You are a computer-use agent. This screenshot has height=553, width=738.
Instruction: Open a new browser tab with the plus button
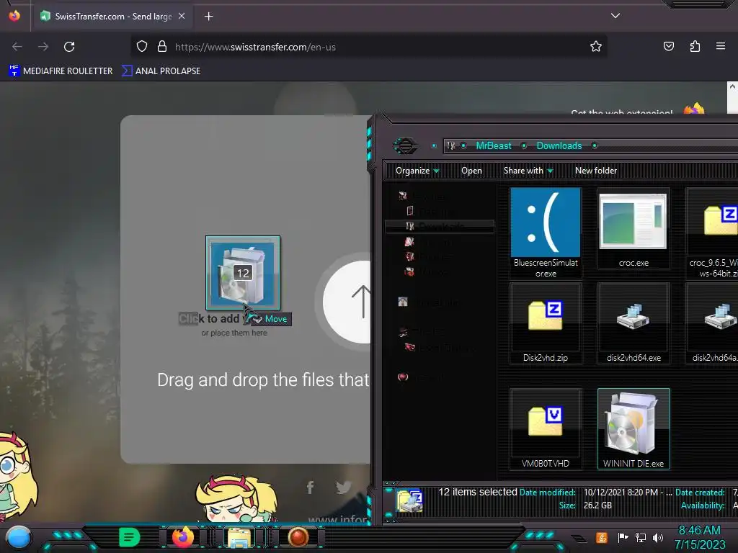208,17
